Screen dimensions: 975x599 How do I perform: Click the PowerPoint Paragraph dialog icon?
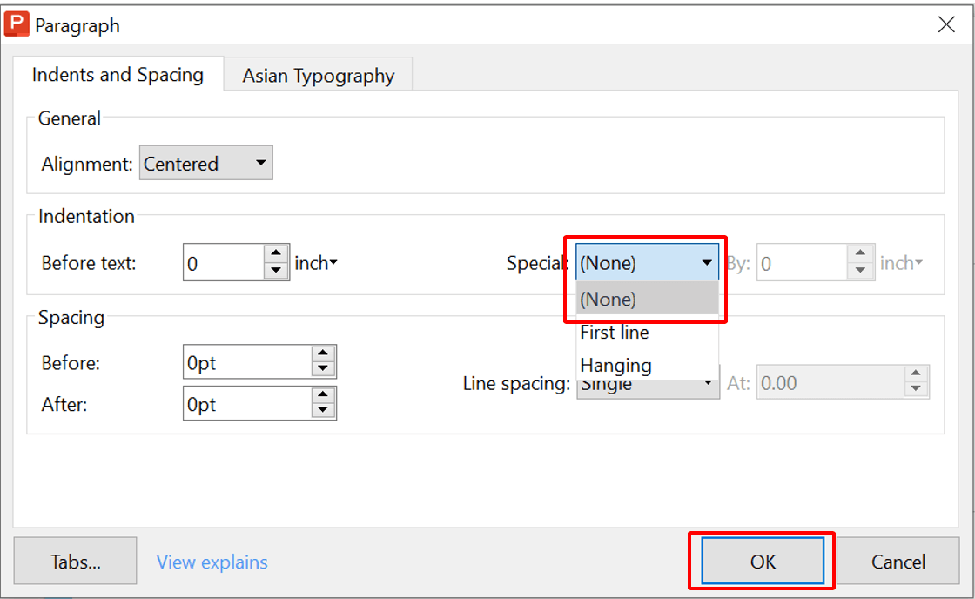[15, 24]
